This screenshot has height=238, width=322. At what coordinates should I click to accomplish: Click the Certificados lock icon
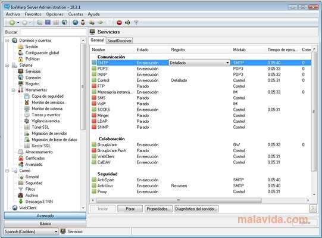click(21, 158)
